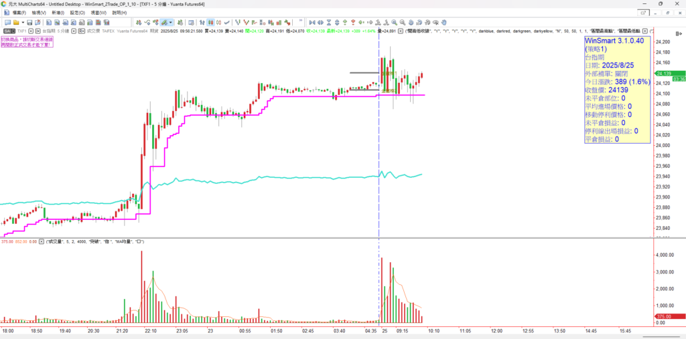This screenshot has height=339, width=686.
Task: Open the 設定(O) menu
Action: (79, 13)
